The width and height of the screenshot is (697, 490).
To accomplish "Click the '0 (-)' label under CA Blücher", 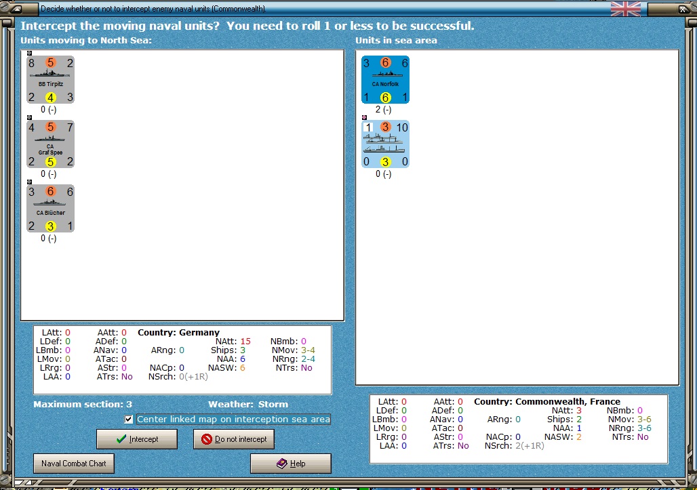I will (48, 238).
